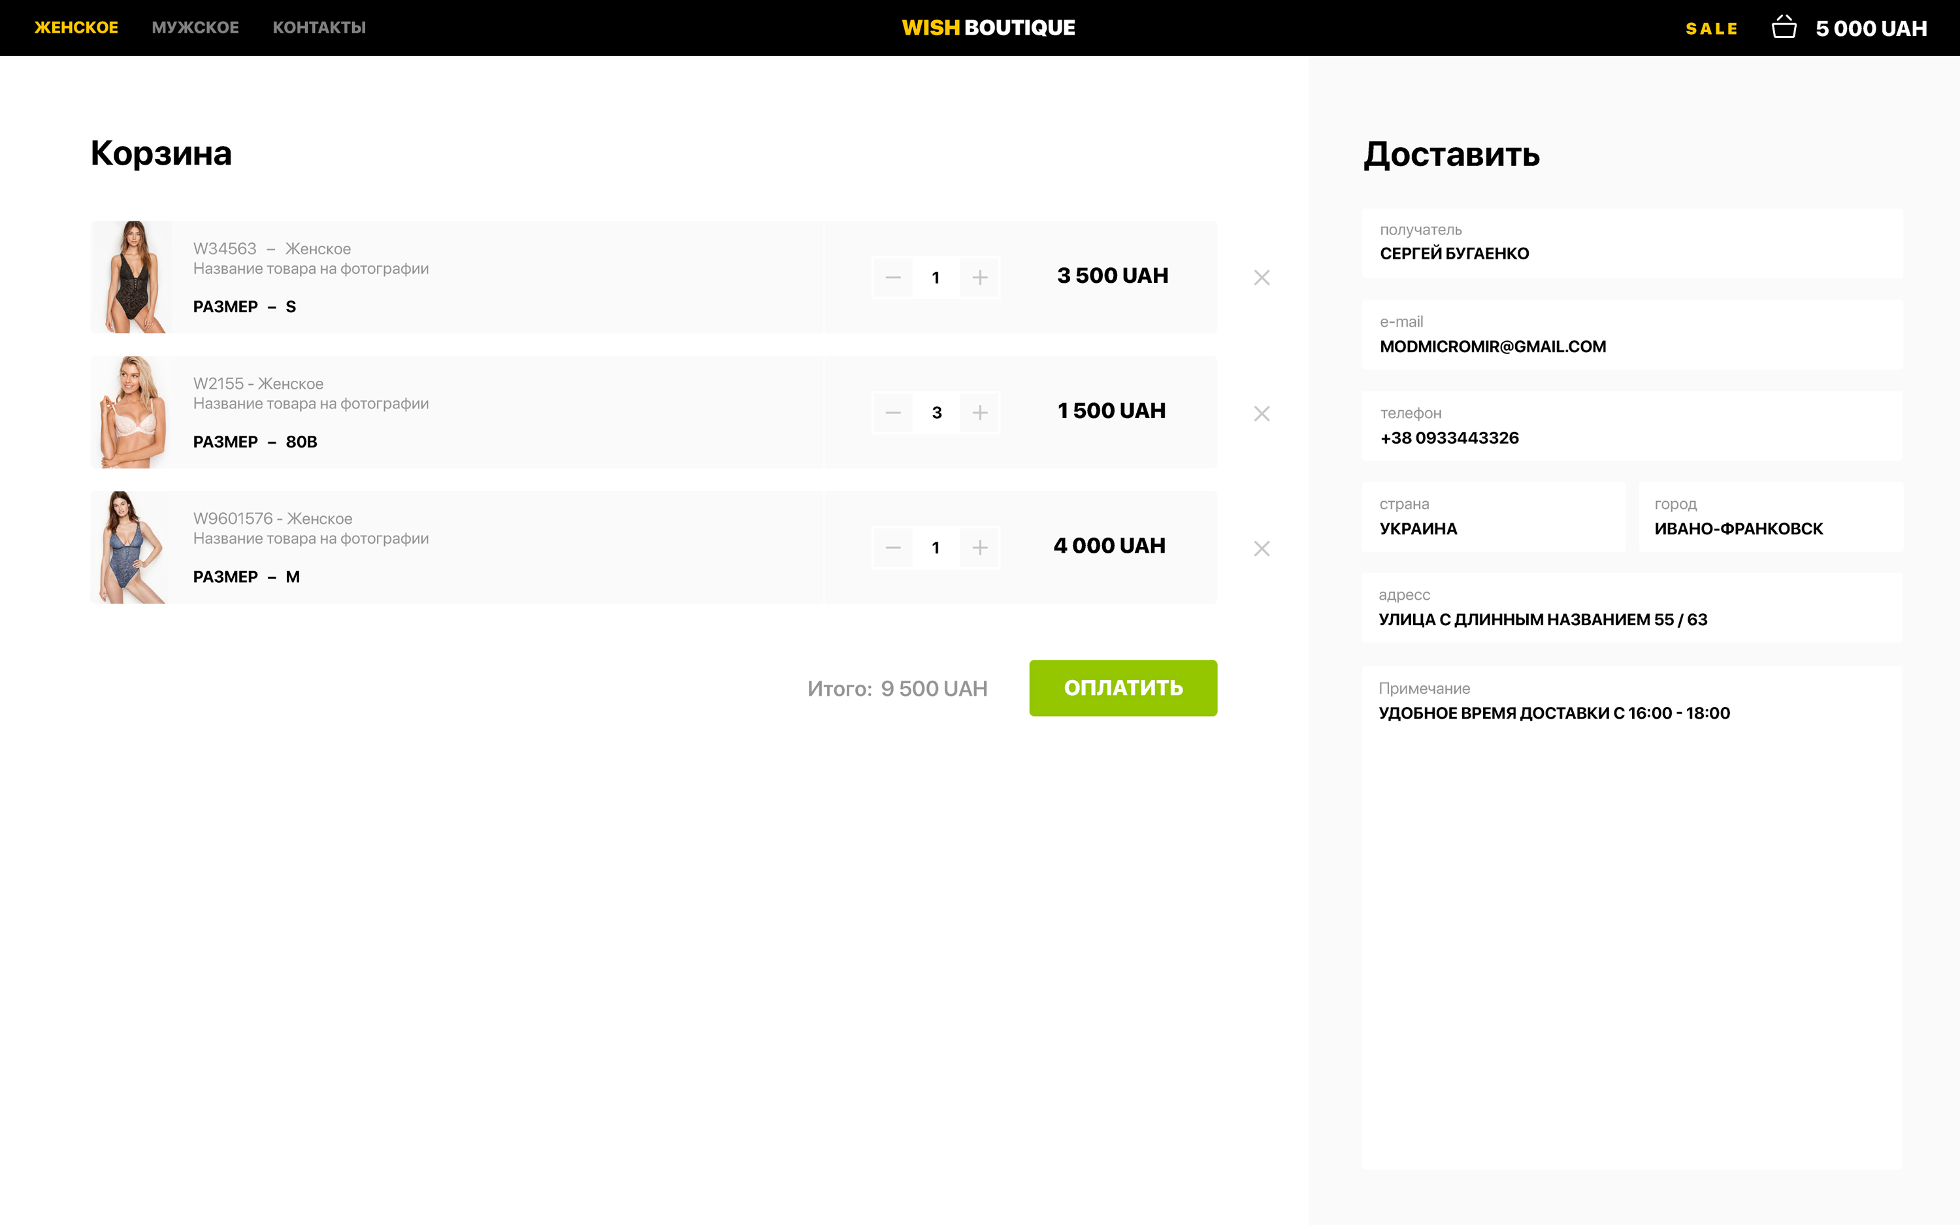Decrease quantity of item W9601576 with minus
The height and width of the screenshot is (1225, 1960).
892,549
